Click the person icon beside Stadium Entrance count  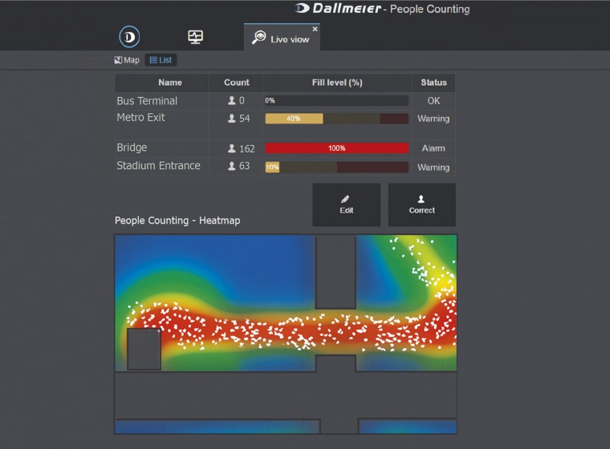pos(232,167)
